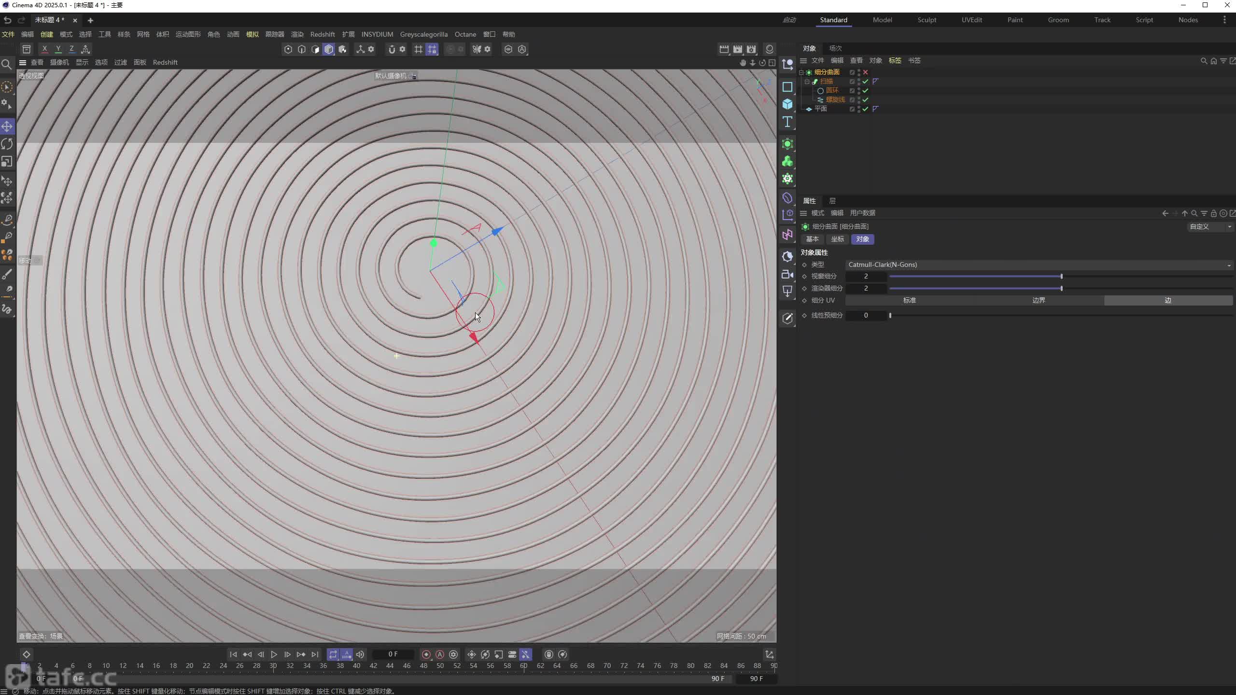Collapse the 扫描 tree node
Viewport: 1236px width, 695px height.
click(x=807, y=82)
